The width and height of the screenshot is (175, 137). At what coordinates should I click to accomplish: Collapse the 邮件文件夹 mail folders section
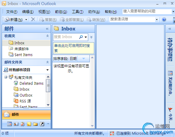(x=47, y=62)
